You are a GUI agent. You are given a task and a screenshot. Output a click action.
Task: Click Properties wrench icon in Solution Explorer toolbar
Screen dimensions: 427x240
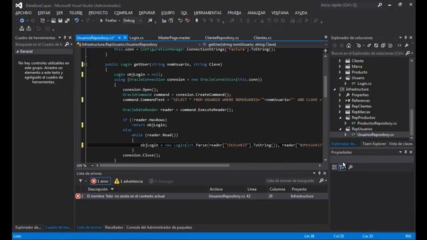coord(406,45)
